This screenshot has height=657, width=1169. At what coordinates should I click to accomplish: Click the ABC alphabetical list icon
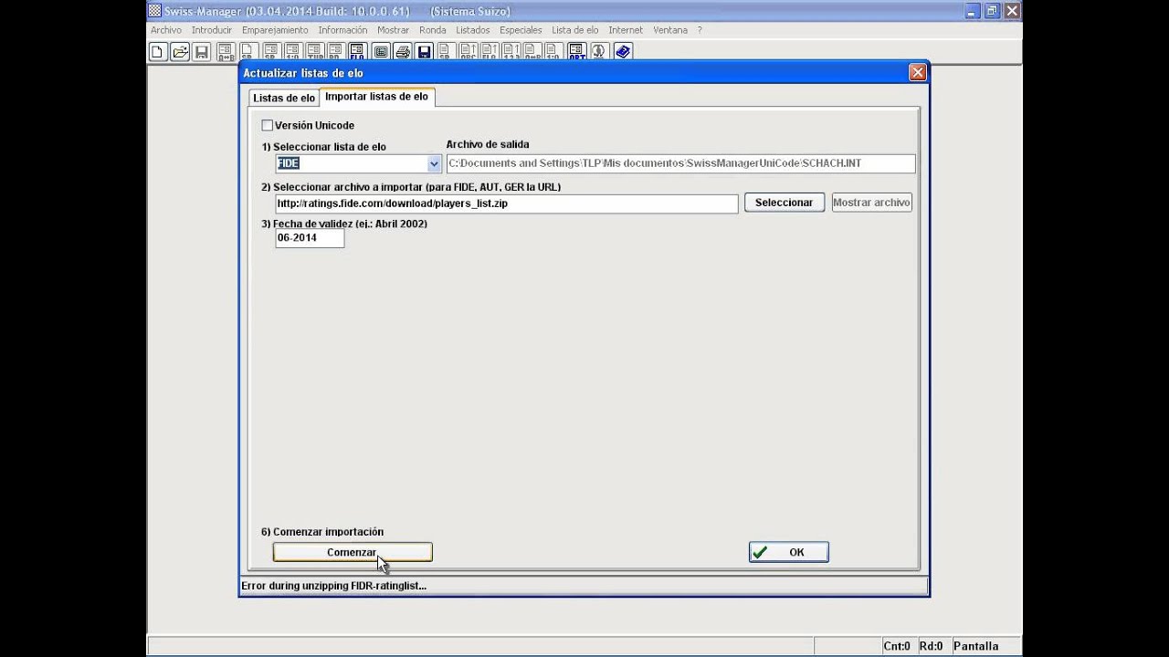point(468,52)
